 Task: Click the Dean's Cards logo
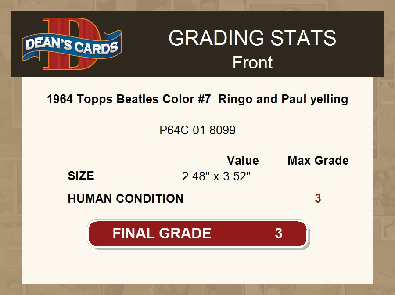[x=72, y=44]
